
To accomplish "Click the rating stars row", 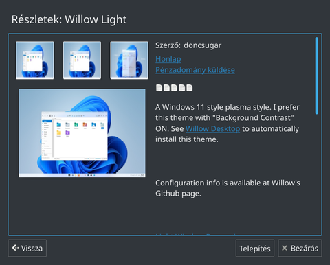I will coord(174,88).
